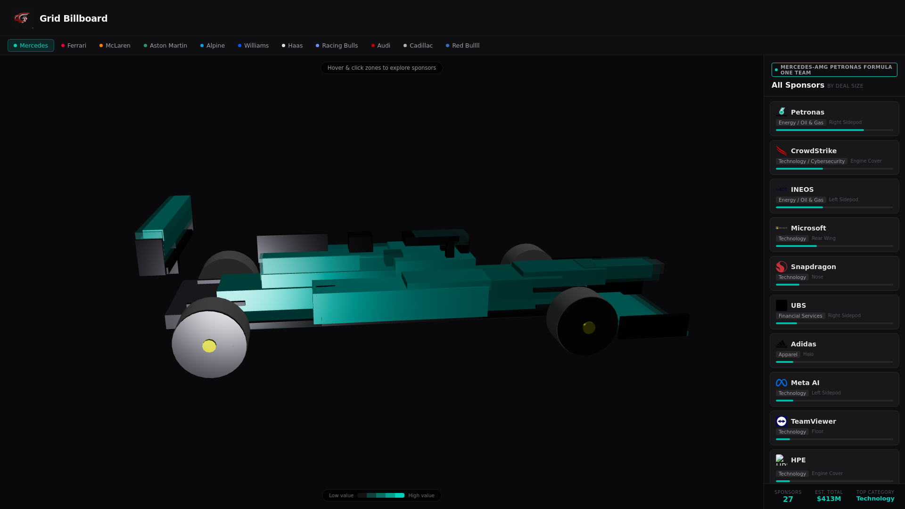Click the 'Halo' label on Adidas
This screenshot has height=509, width=905.
tap(808, 354)
